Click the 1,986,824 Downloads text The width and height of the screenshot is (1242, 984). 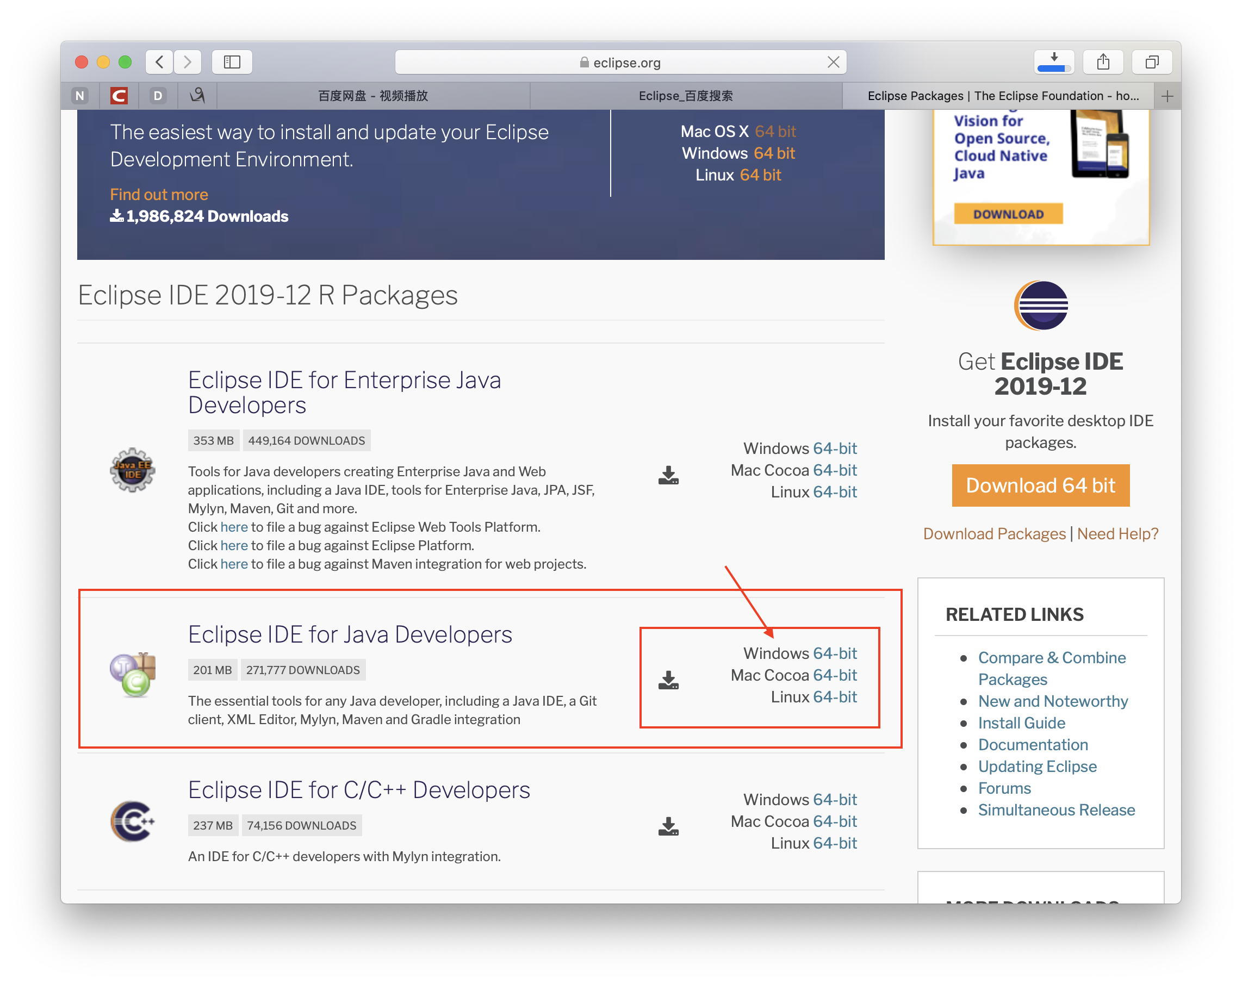(200, 216)
